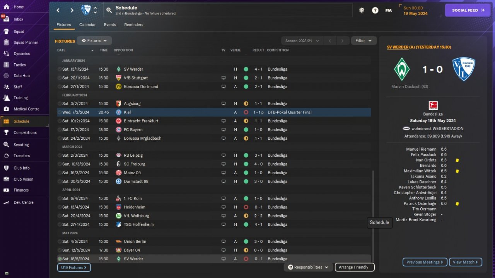Sort by the Opposition column header
The height and width of the screenshot is (278, 495).
tap(123, 50)
